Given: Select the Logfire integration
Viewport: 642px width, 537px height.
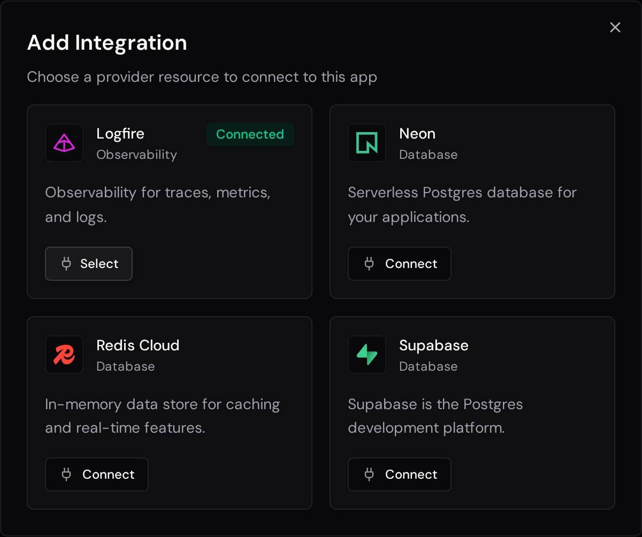Looking at the screenshot, I should pos(89,264).
